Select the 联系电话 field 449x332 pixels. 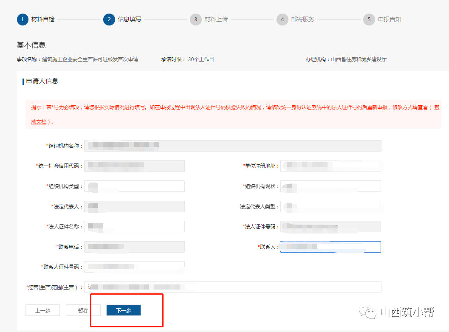(134, 247)
